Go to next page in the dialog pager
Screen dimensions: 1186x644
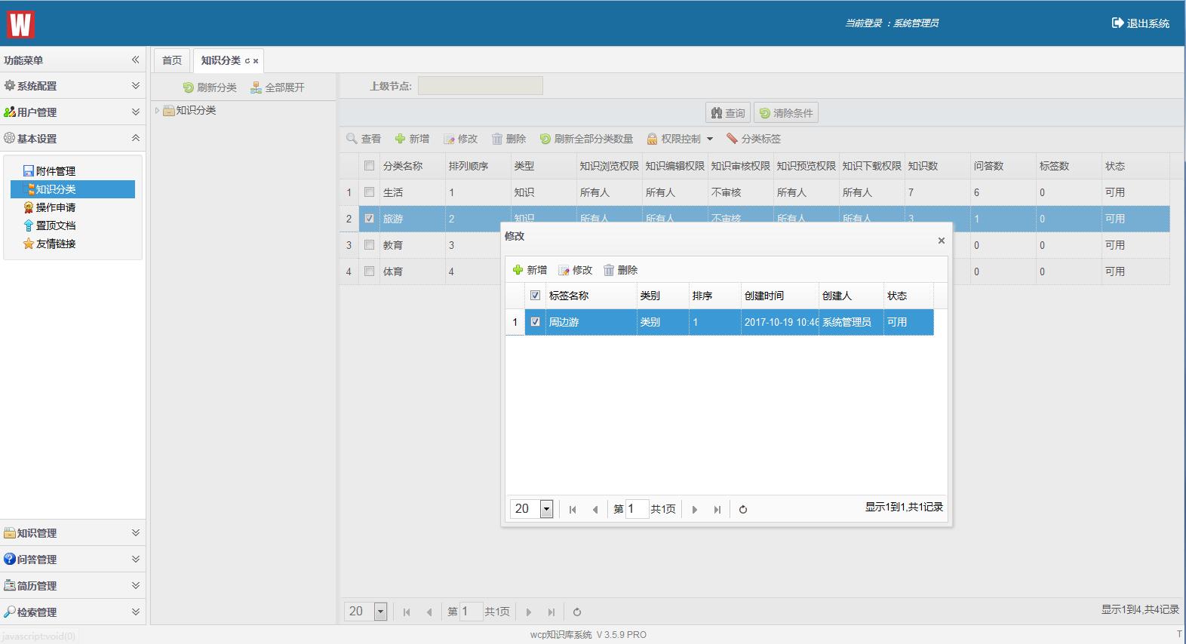tap(695, 510)
